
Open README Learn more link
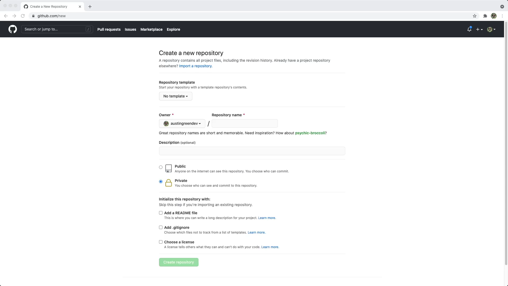pyautogui.click(x=267, y=218)
